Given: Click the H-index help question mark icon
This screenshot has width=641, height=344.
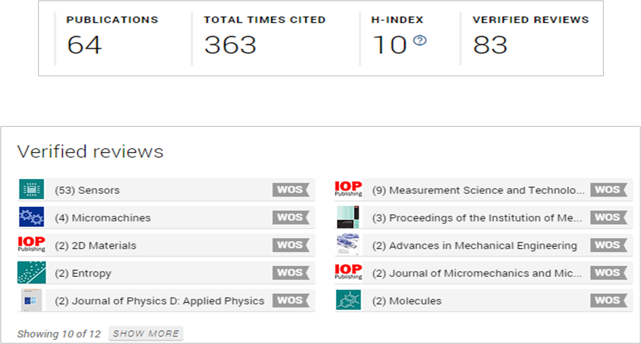Looking at the screenshot, I should (420, 41).
